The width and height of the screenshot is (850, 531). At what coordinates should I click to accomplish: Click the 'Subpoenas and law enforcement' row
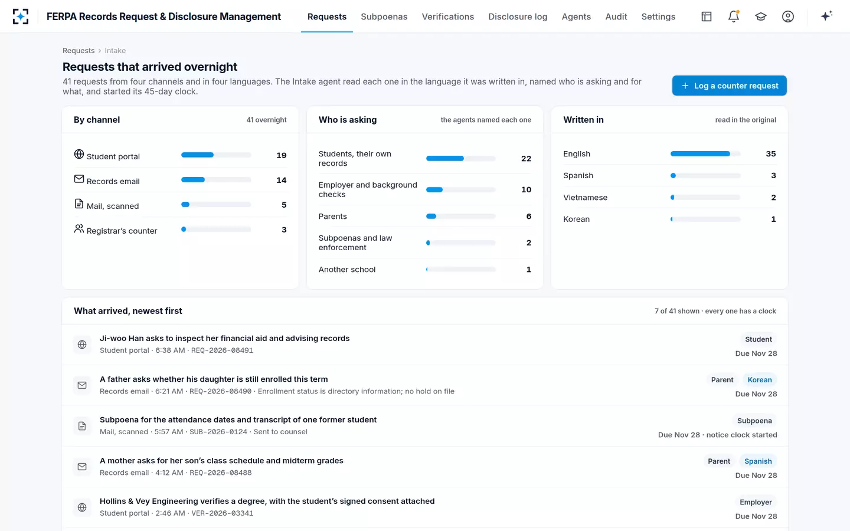[425, 242]
